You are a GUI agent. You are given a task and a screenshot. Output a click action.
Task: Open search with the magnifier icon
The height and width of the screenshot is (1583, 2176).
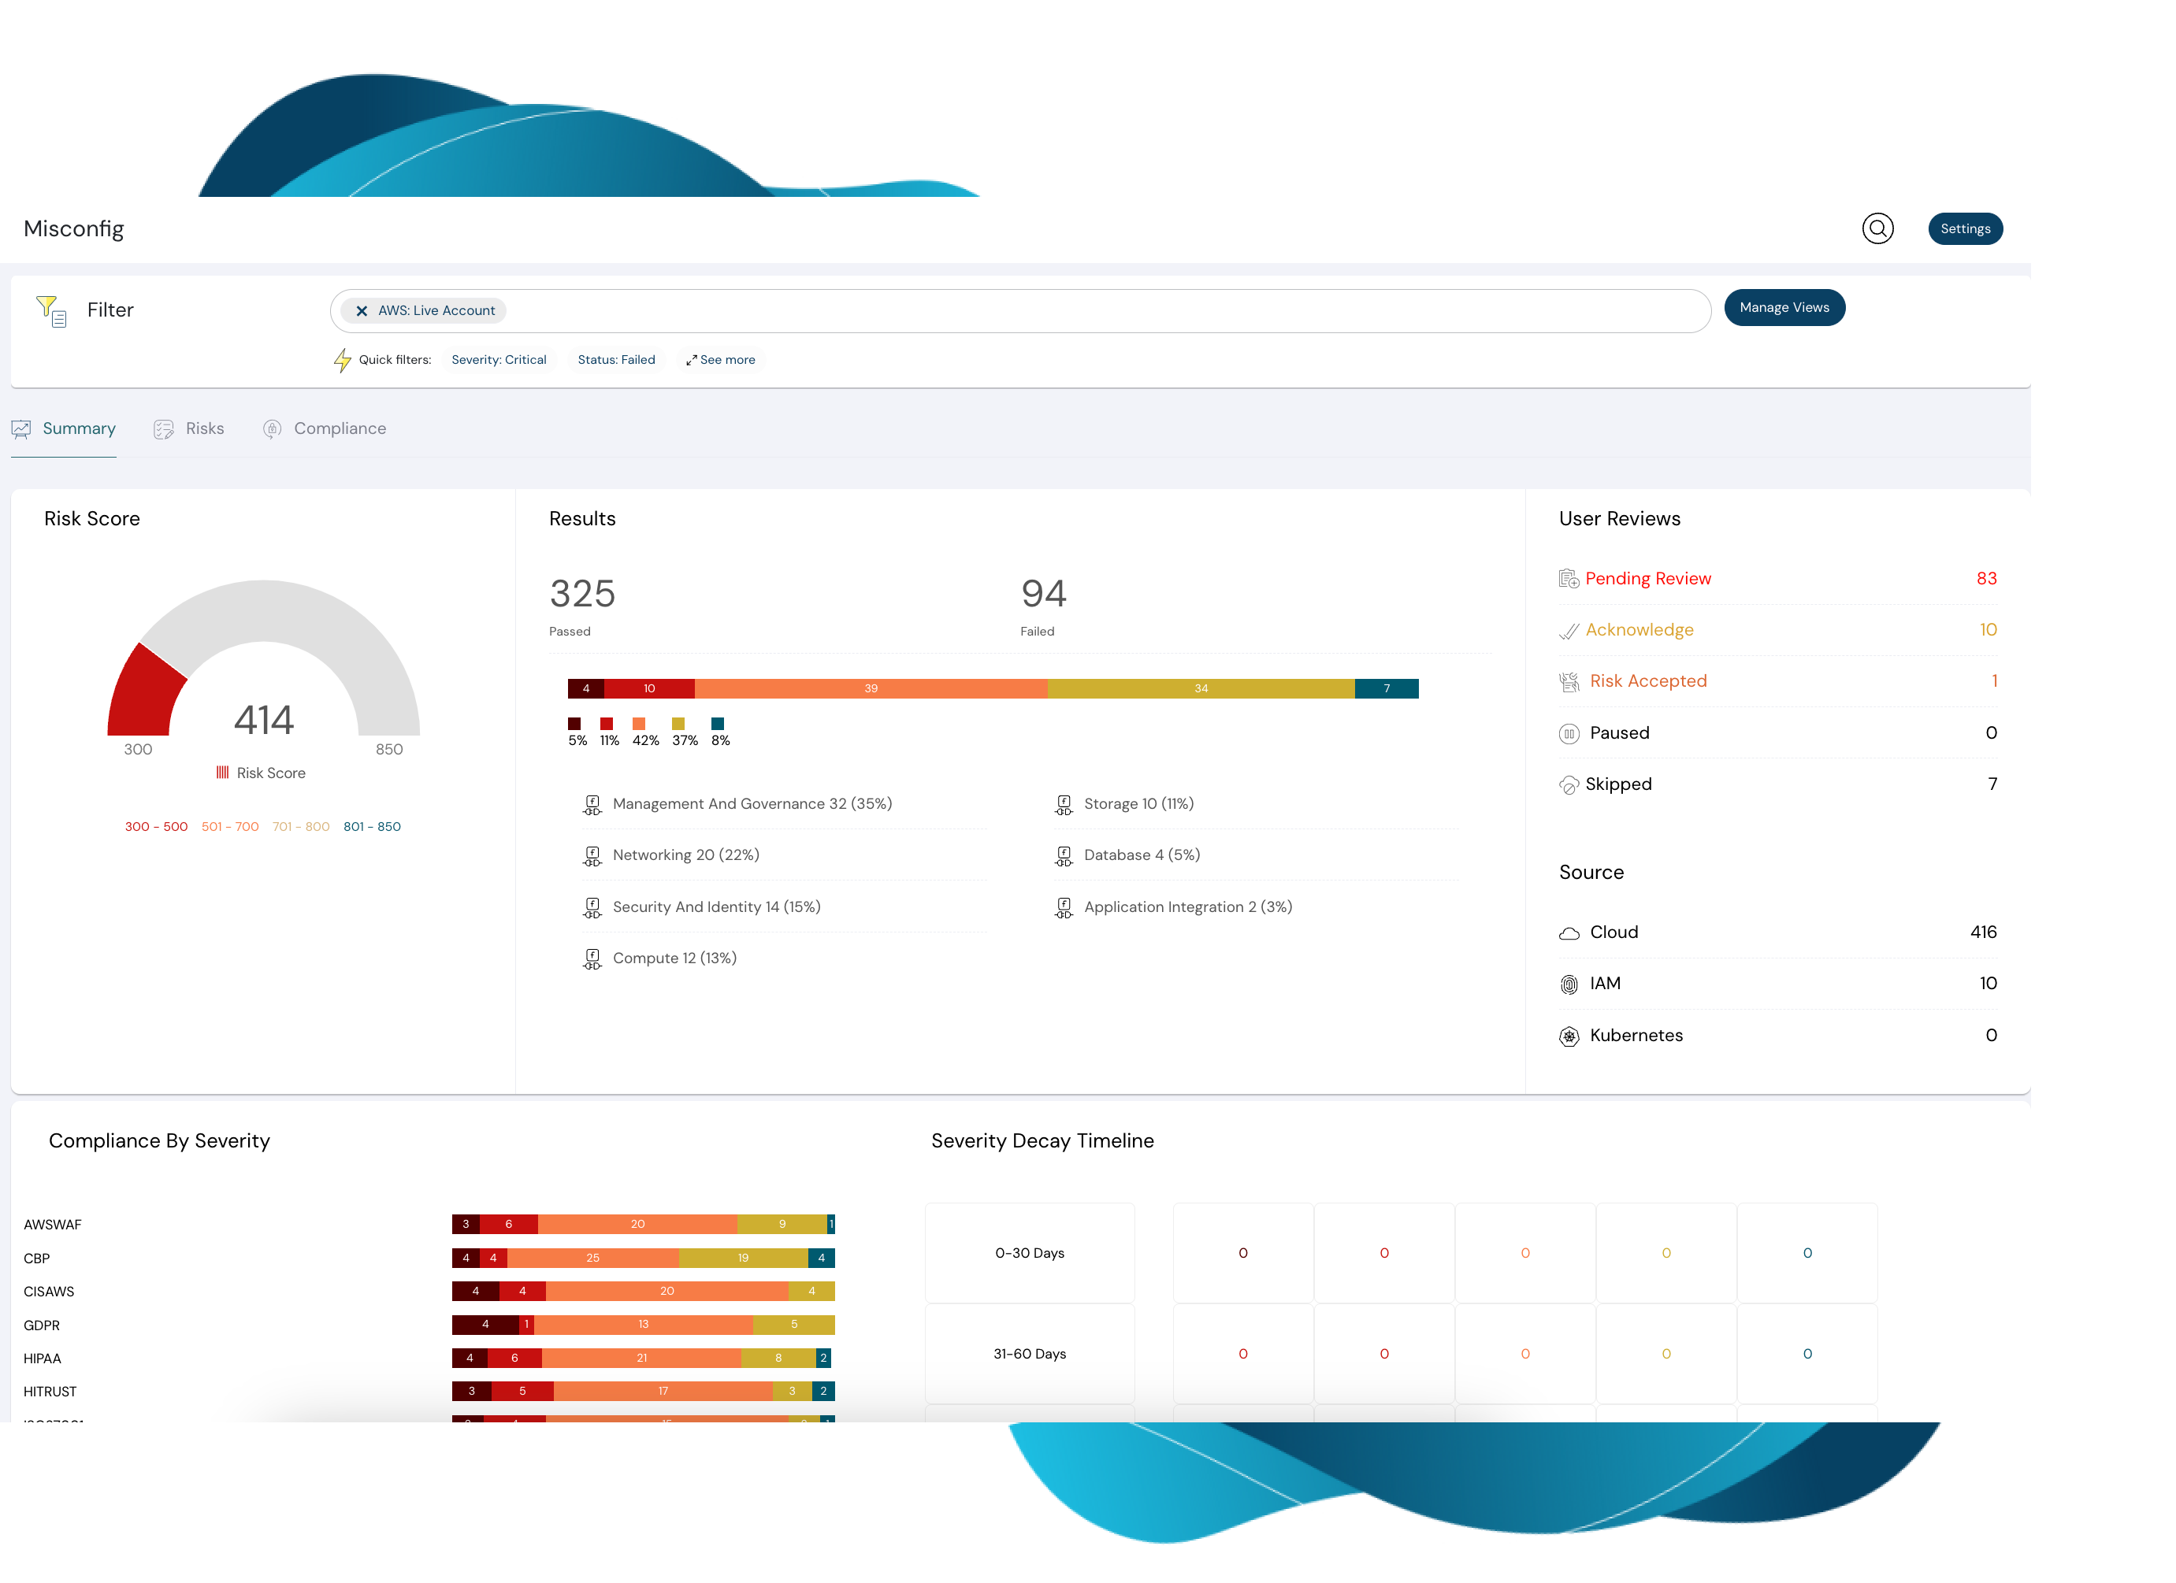1878,228
